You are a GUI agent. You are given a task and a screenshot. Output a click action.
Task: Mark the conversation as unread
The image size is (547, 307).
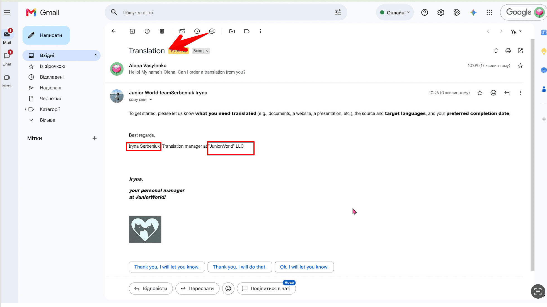pos(182,31)
